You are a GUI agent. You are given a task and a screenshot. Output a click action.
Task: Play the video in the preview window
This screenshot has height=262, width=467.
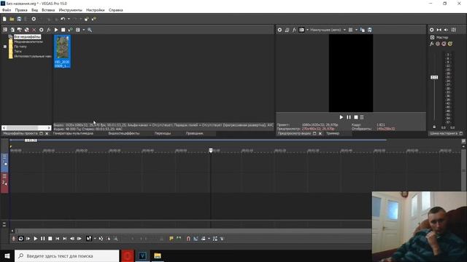341,117
